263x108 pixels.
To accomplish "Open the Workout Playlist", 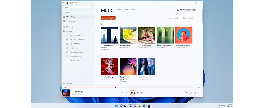I will coord(75,35).
